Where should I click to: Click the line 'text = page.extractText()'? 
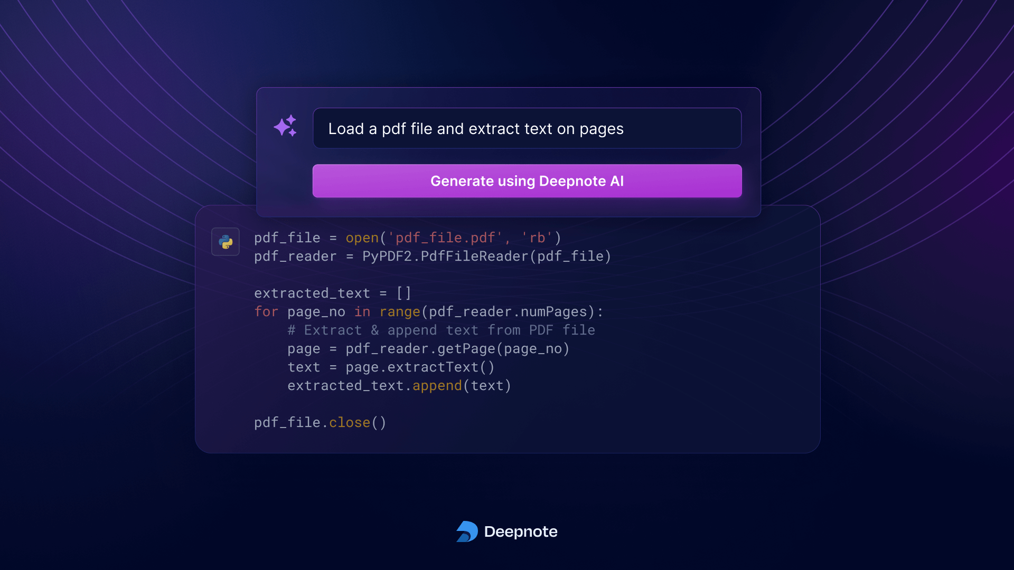[x=391, y=367]
